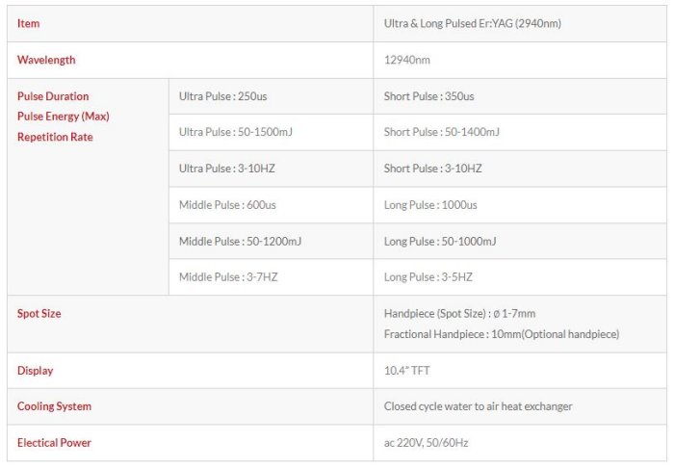
Task: Click the "12940nm" wavelength value
Action: tap(406, 60)
